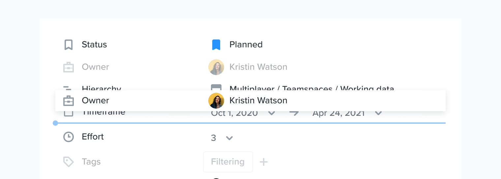Image resolution: width=501 pixels, height=179 pixels.
Task: Click the Planned status value
Action: pyautogui.click(x=246, y=45)
